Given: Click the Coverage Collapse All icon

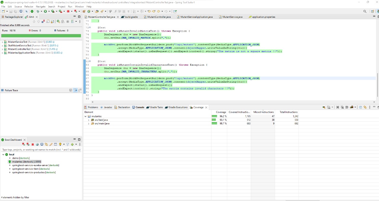Looking at the screenshot, I should 361,107.
